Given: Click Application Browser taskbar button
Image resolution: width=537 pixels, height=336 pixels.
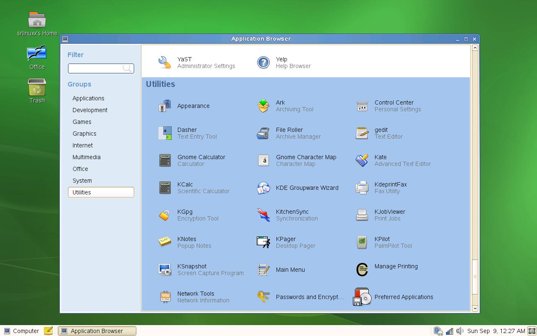Looking at the screenshot, I should [x=97, y=331].
